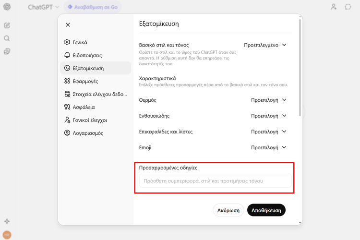360x240 pixels.
Task: Click the Ακύρωση button
Action: tap(228, 210)
